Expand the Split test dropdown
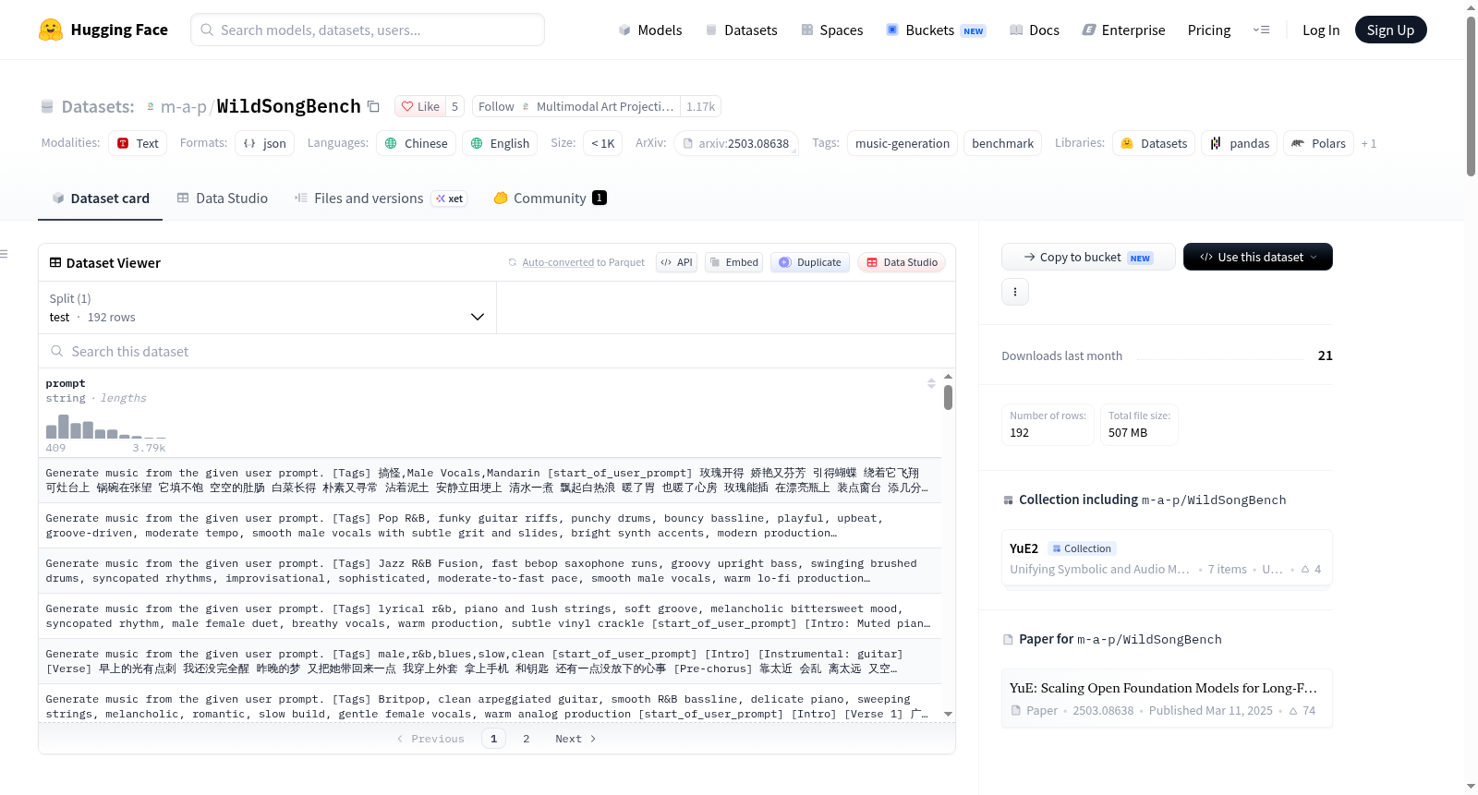The height and width of the screenshot is (795, 1478). [x=268, y=307]
